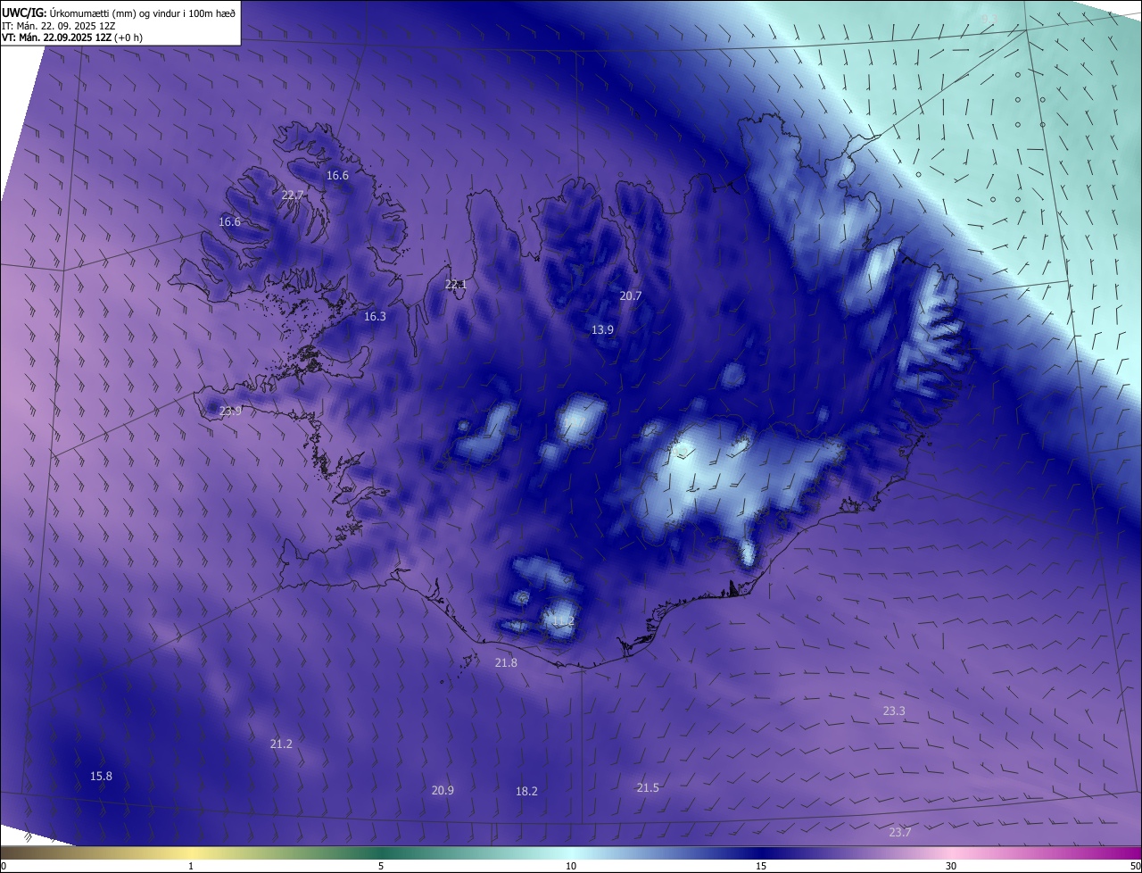Click the 15.8 value on the map
This screenshot has height=873, width=1142.
[102, 776]
